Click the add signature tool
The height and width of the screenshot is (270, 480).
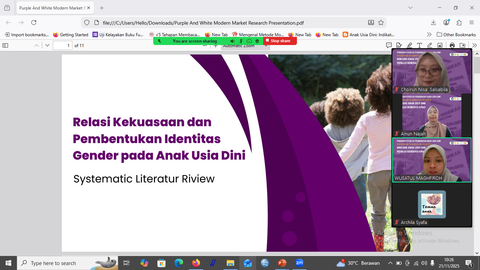pos(399,45)
